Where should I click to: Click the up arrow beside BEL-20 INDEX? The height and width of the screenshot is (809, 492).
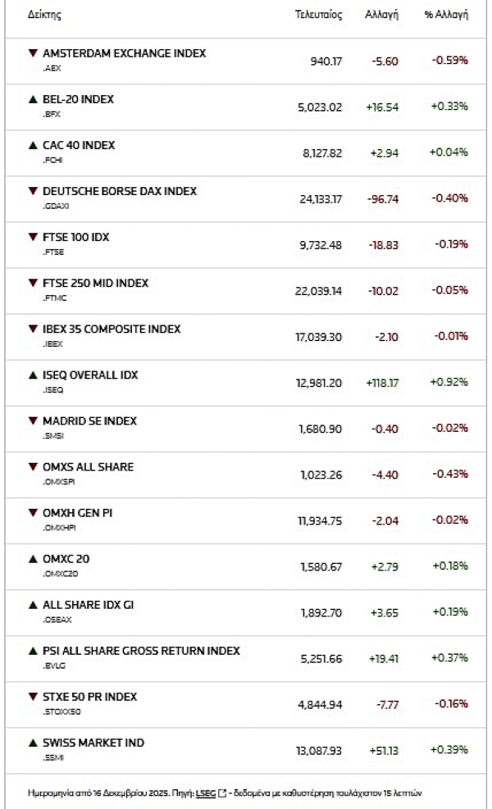pyautogui.click(x=33, y=99)
